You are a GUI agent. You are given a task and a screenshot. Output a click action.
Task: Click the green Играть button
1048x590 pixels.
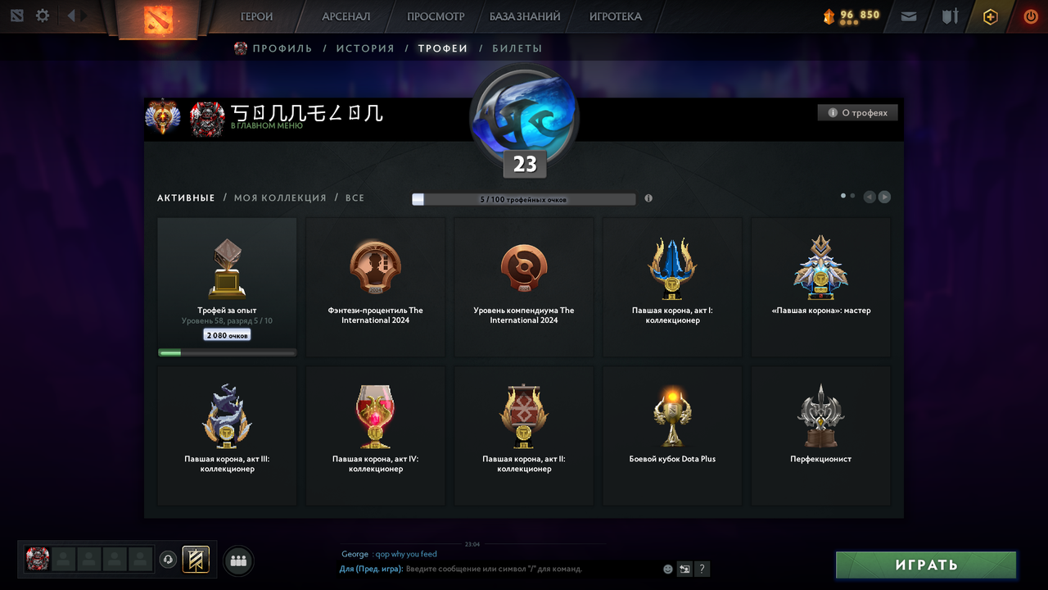[x=926, y=565]
